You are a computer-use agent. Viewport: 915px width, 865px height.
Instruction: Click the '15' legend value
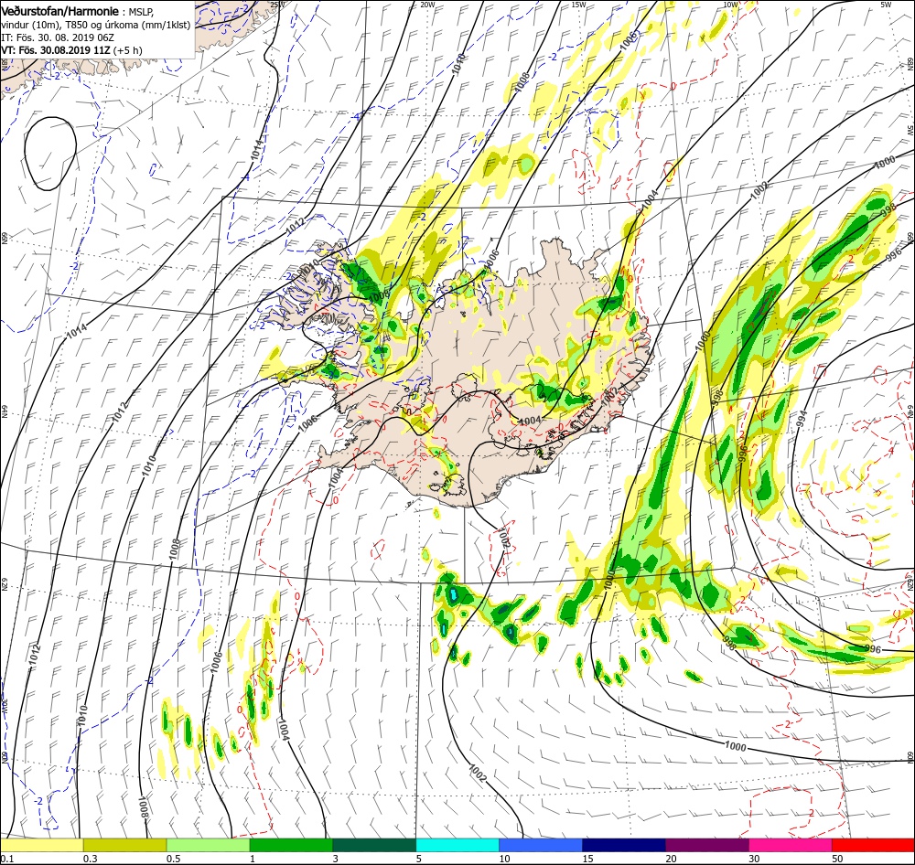[x=587, y=859]
